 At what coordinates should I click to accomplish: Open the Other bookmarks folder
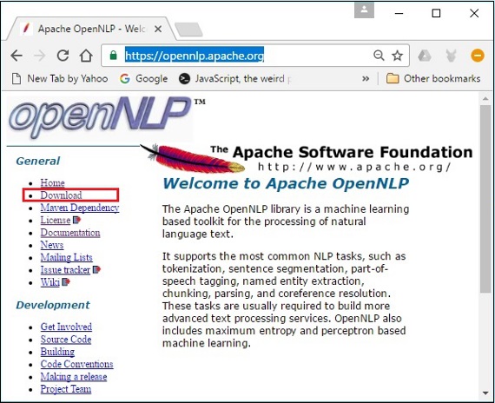click(433, 79)
